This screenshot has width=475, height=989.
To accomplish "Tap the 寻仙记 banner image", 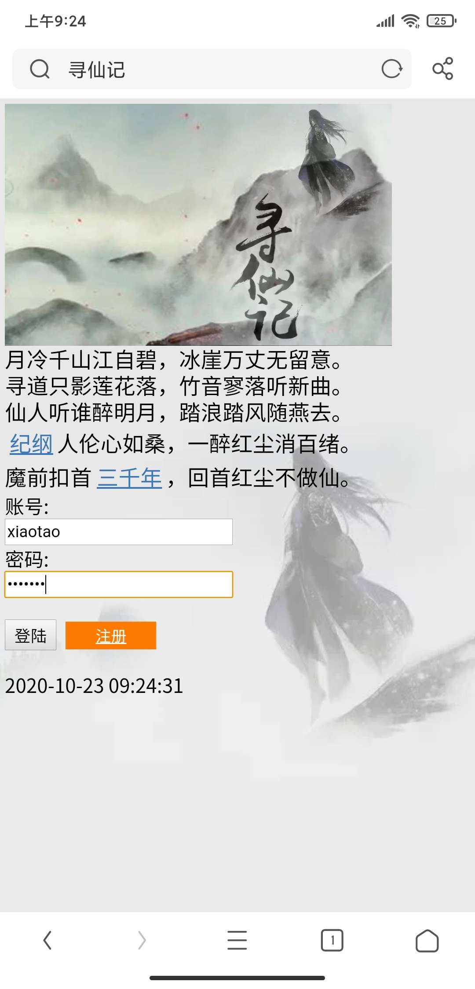I will 198,225.
